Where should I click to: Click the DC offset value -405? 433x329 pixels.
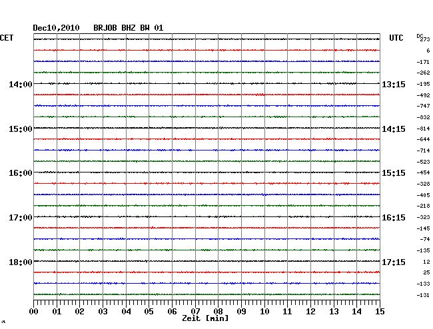pyautogui.click(x=423, y=195)
